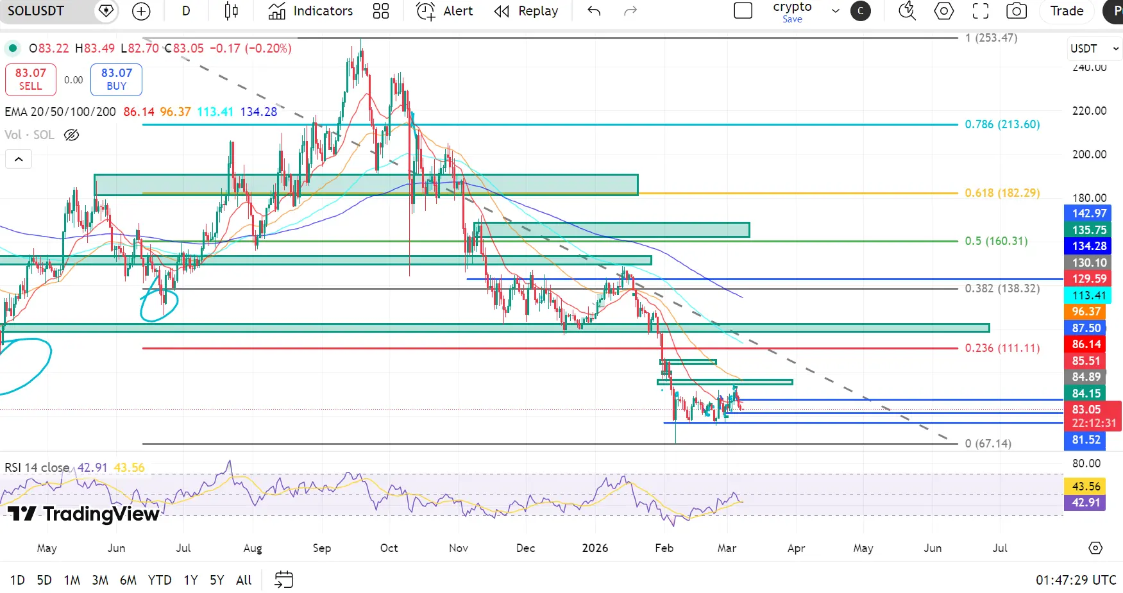Image resolution: width=1123 pixels, height=593 pixels.
Task: Click the 83.05 current price label
Action: 1093,416
